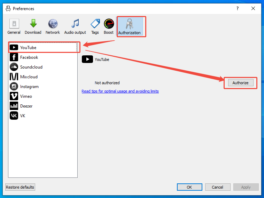Select the VK icon in service list

coord(14,116)
